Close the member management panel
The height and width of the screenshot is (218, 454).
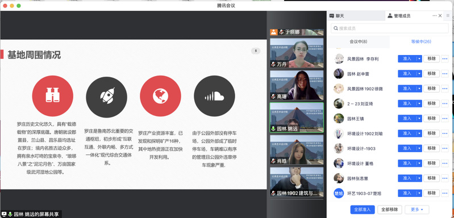(440, 16)
